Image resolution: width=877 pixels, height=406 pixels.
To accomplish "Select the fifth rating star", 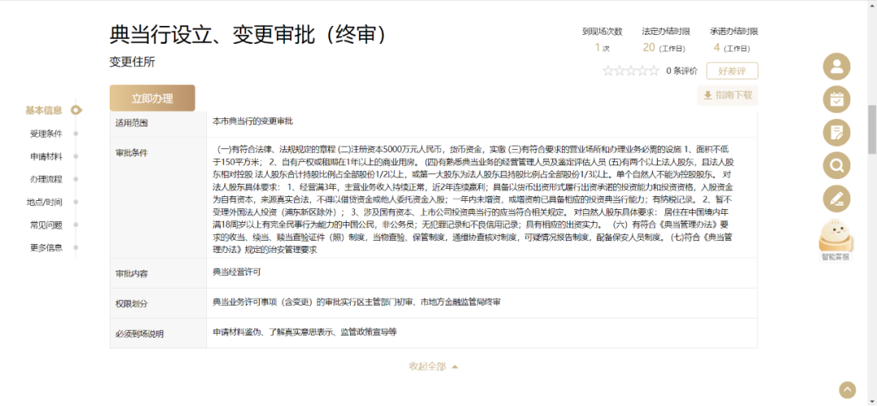I will (x=654, y=71).
